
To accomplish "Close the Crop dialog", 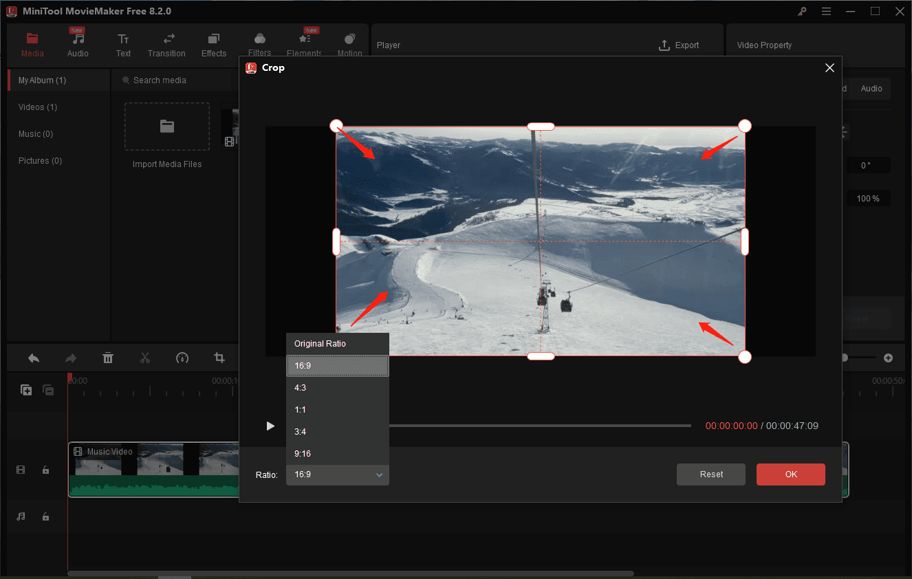I will tap(829, 67).
